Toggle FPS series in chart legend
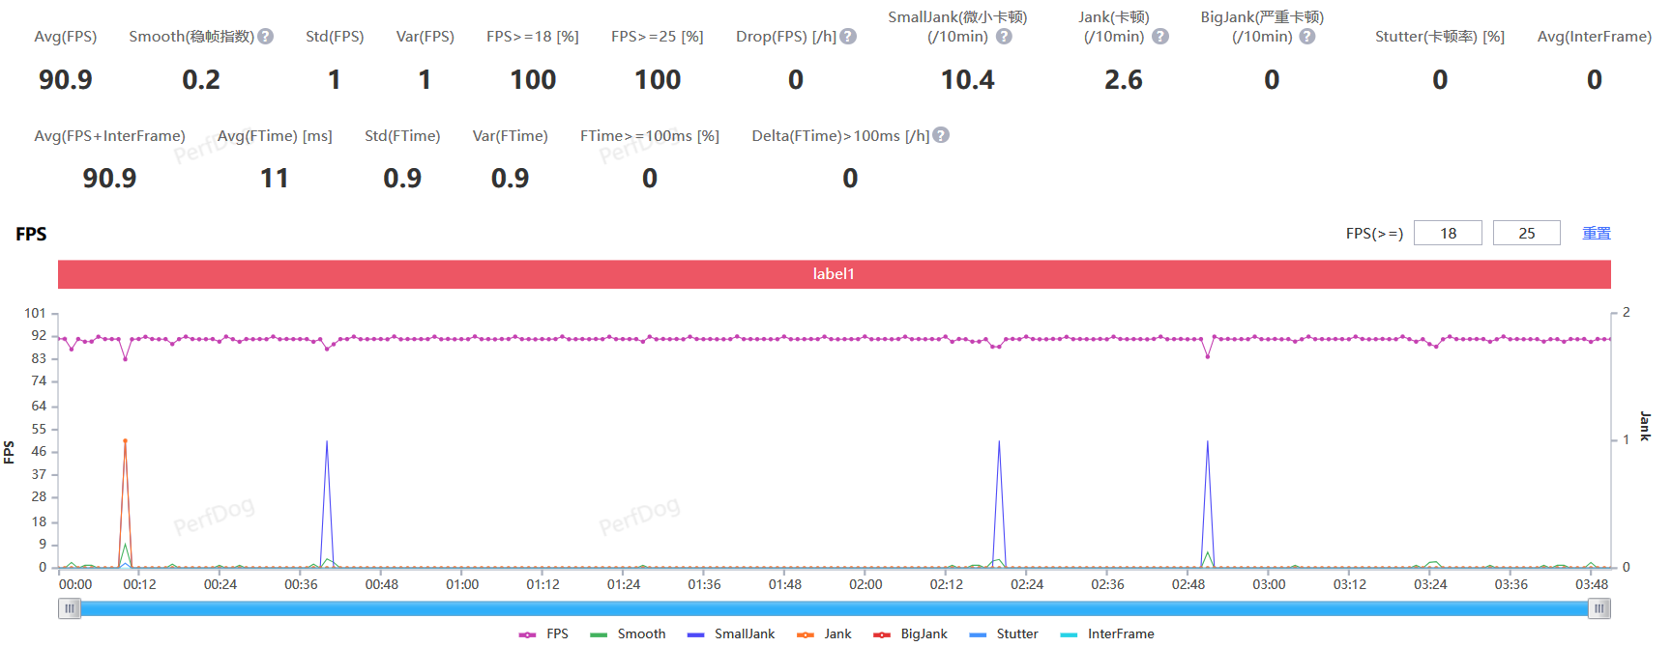Image resolution: width=1672 pixels, height=647 pixels. tap(543, 634)
